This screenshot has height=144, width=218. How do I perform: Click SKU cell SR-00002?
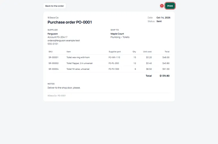point(54,63)
